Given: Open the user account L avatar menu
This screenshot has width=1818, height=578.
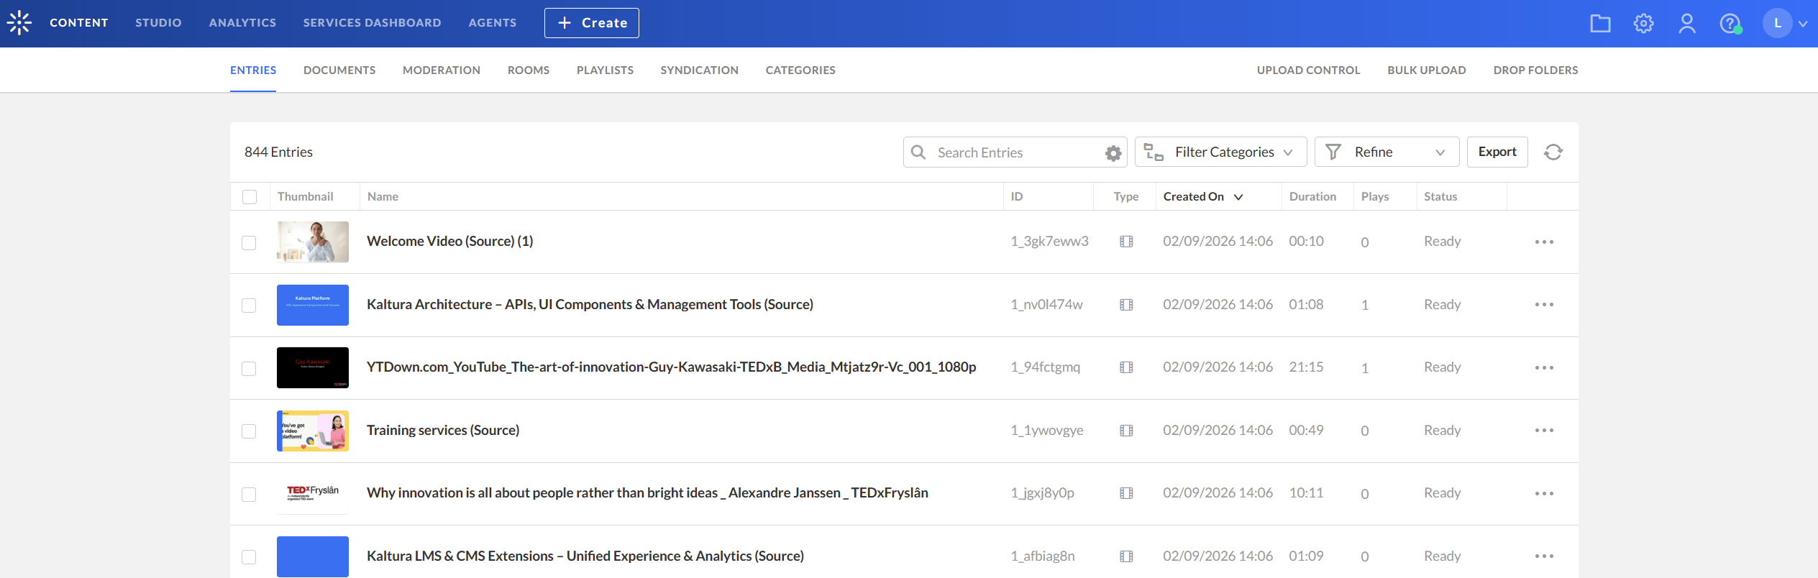Looking at the screenshot, I should [x=1777, y=23].
